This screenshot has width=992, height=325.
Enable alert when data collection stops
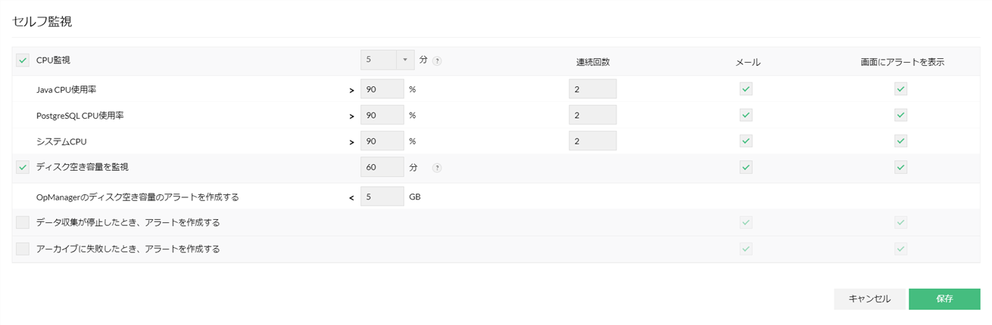click(x=23, y=222)
